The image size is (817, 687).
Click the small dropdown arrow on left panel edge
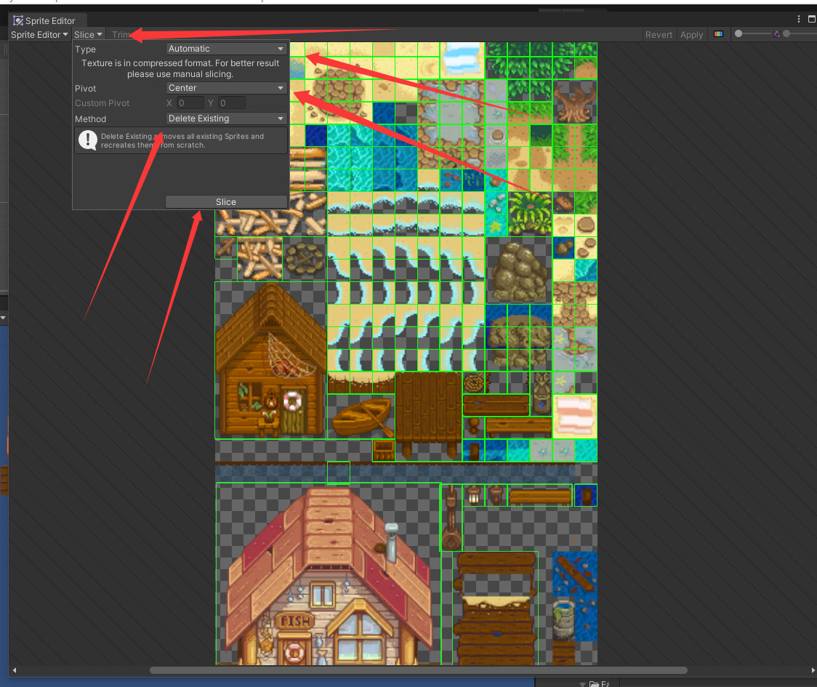(3, 318)
